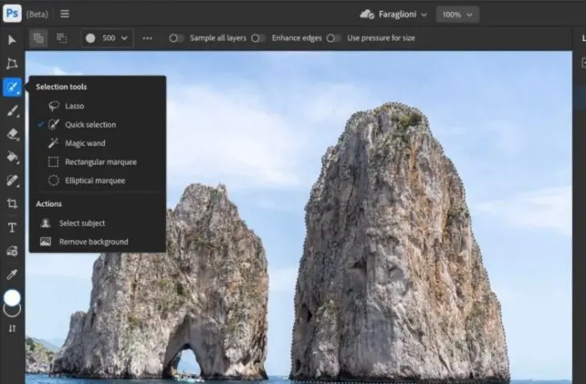The height and width of the screenshot is (384, 586).
Task: Select the Transform tool
Action: [12, 63]
